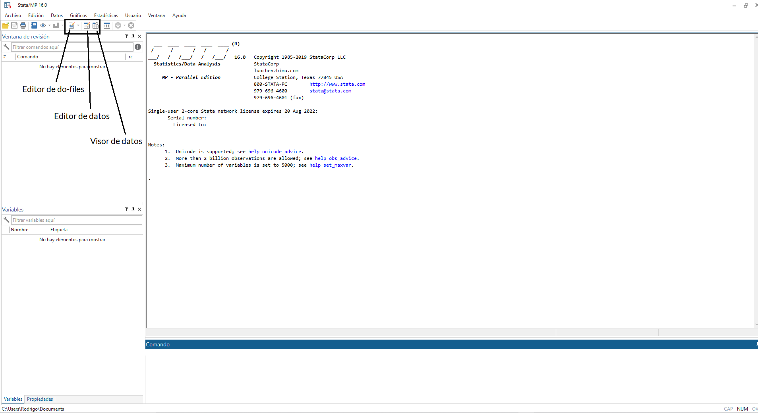Open the Data Editor (edit) icon

[87, 25]
